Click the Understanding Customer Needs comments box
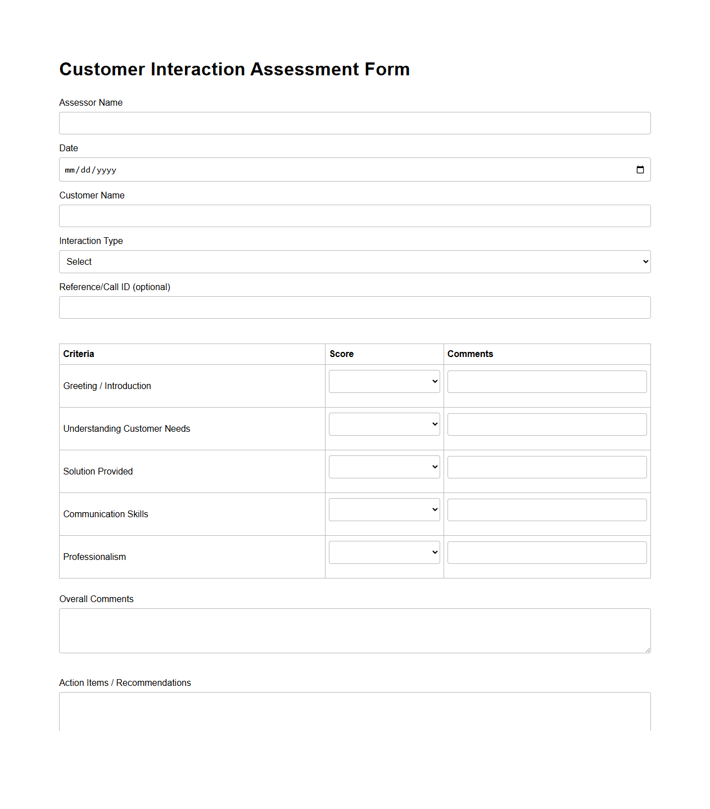The height and width of the screenshot is (809, 710). (x=546, y=424)
